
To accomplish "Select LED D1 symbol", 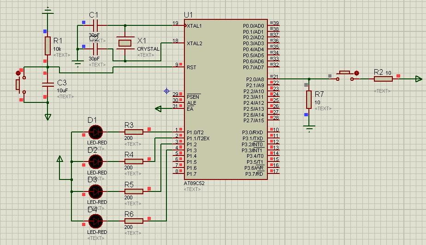I will pos(95,132).
